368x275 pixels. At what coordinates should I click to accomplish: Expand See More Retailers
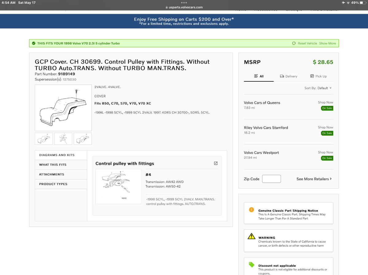(314, 179)
